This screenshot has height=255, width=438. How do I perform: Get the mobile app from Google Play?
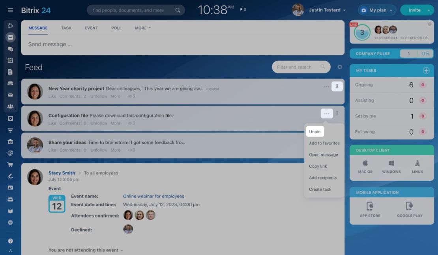pyautogui.click(x=410, y=210)
